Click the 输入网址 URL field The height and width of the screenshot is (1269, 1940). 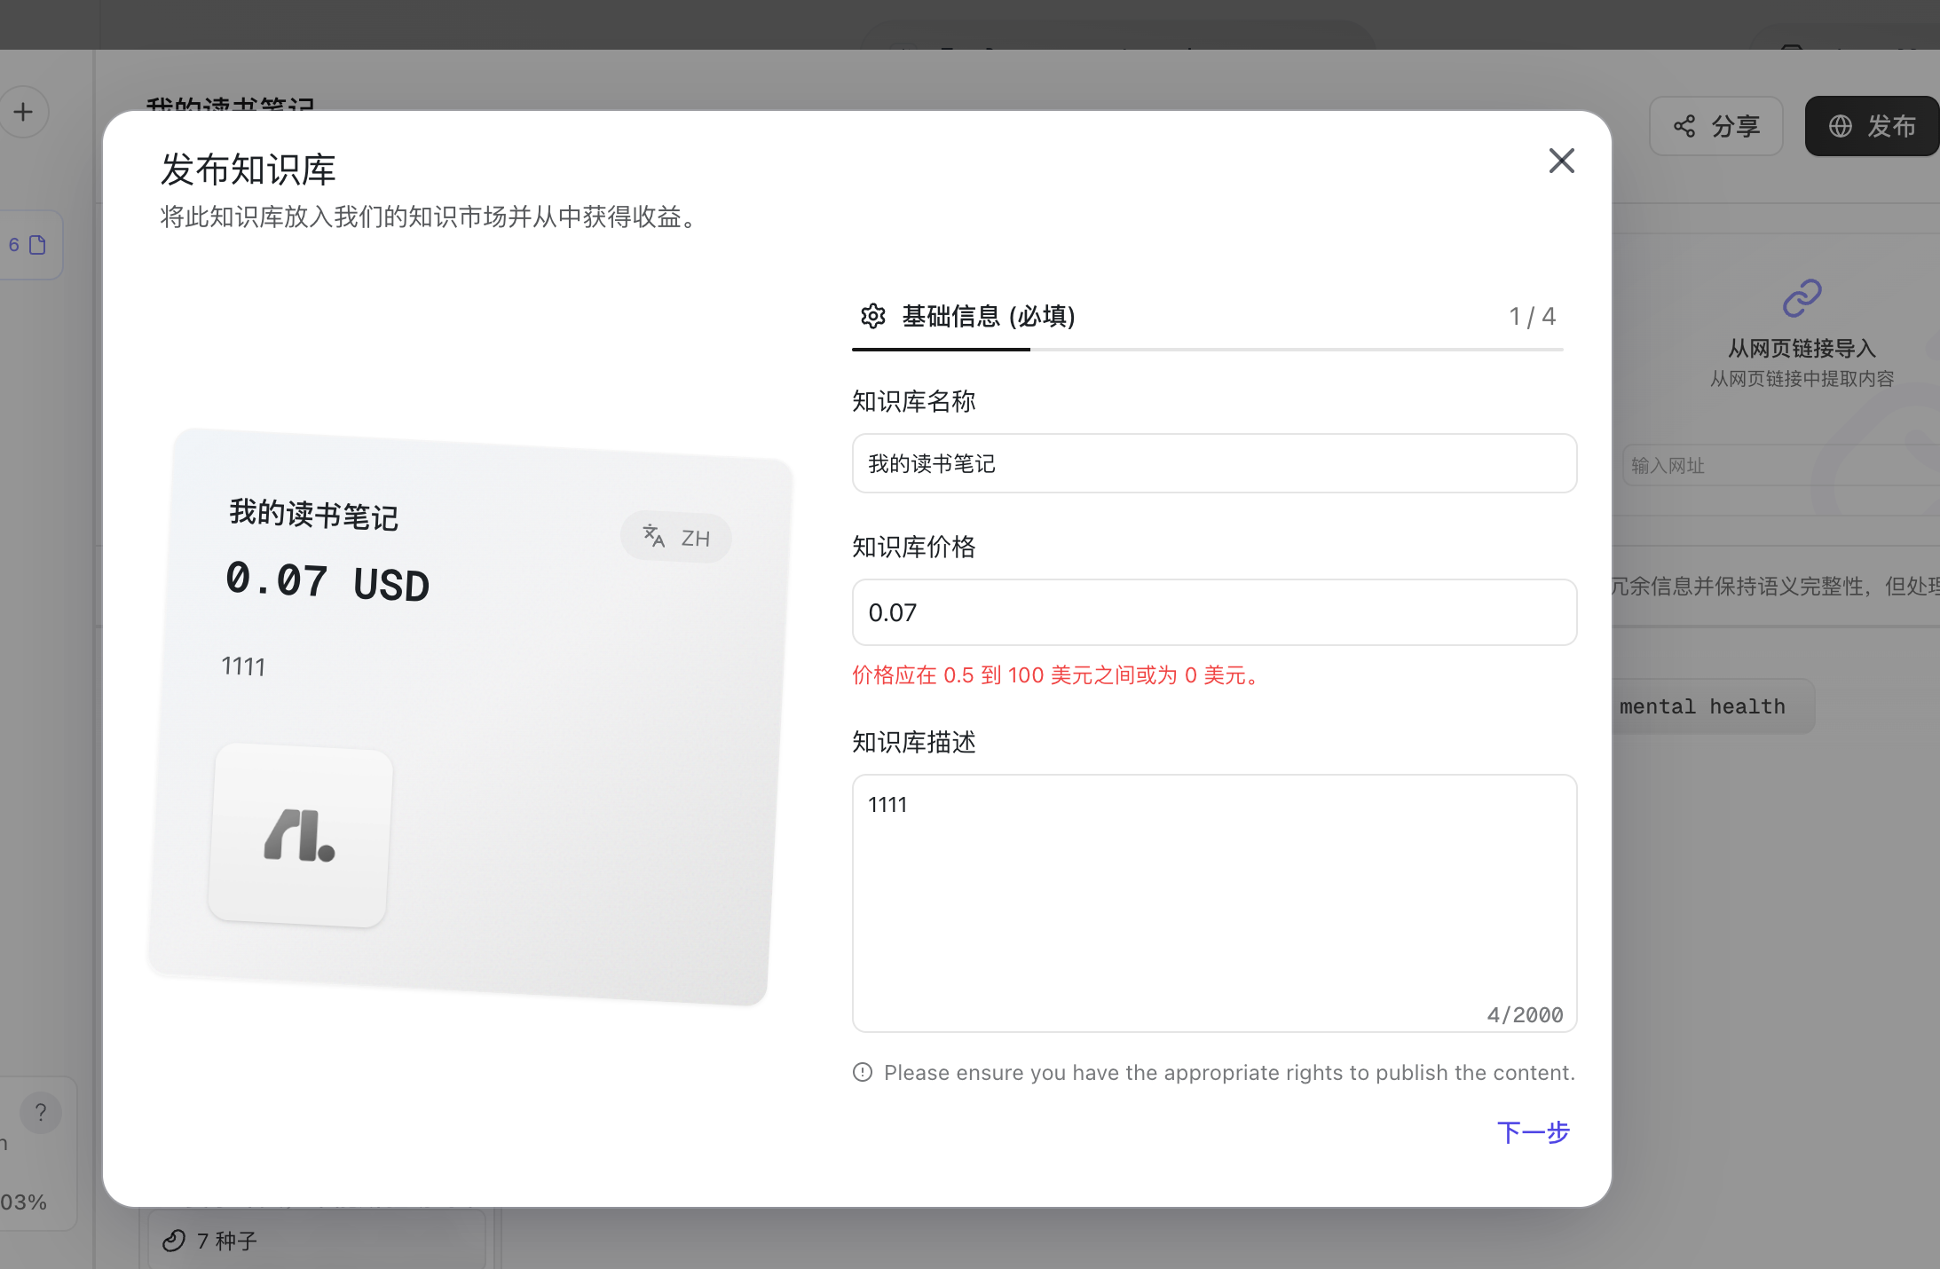[x=1780, y=465]
